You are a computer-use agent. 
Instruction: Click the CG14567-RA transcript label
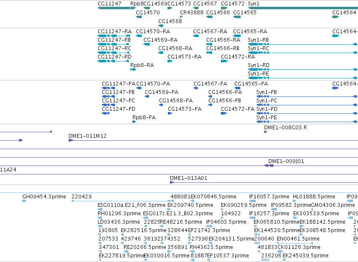tap(210, 32)
